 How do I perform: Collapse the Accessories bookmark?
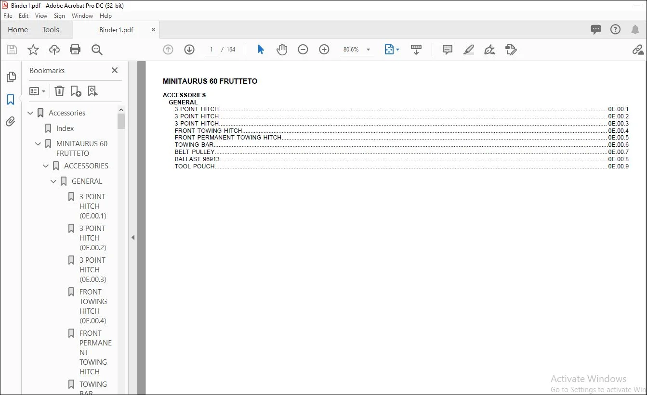[x=30, y=113]
